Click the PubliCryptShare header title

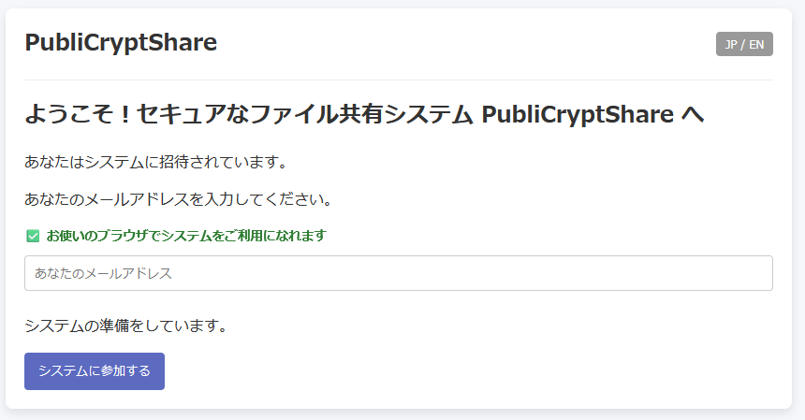pos(121,42)
